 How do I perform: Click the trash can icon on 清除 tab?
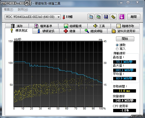[13, 26]
